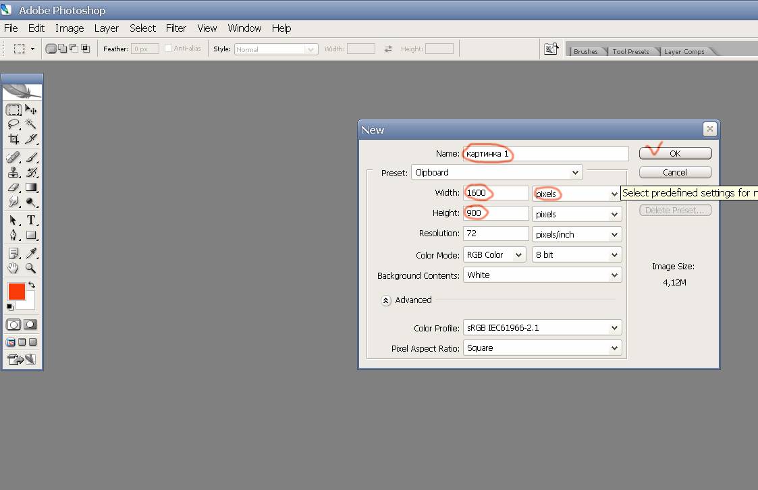
Task: Set Full Screen Mode
Action: point(33,342)
